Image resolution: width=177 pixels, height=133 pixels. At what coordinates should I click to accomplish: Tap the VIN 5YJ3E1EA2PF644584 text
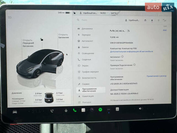[x=121, y=43]
